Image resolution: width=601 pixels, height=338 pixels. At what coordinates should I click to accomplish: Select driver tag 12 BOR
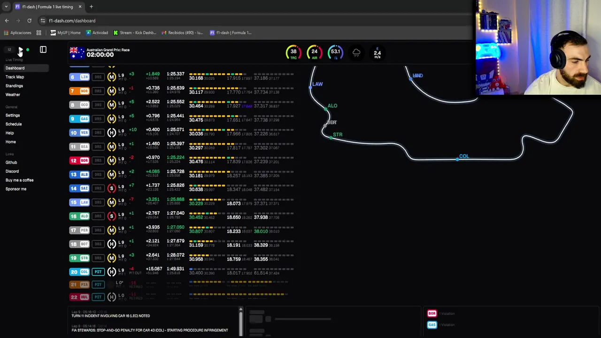(x=79, y=161)
